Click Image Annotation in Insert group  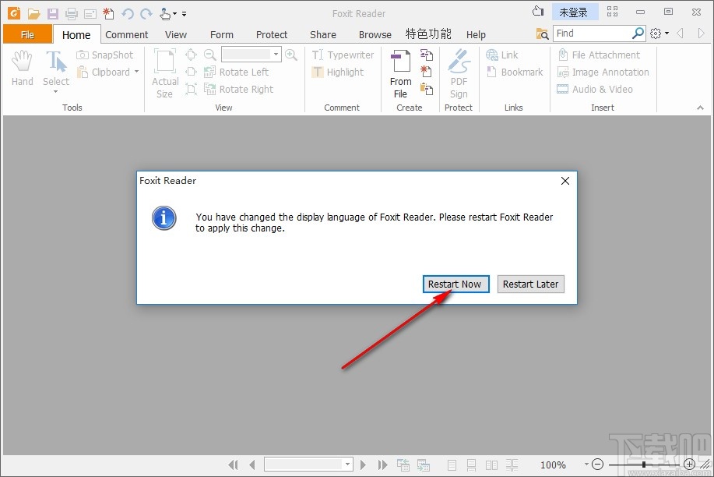tap(603, 72)
